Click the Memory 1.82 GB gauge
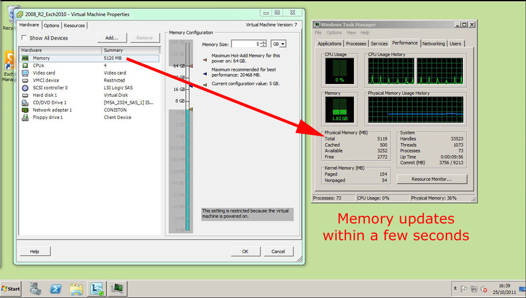The image size is (526, 298). click(x=340, y=110)
